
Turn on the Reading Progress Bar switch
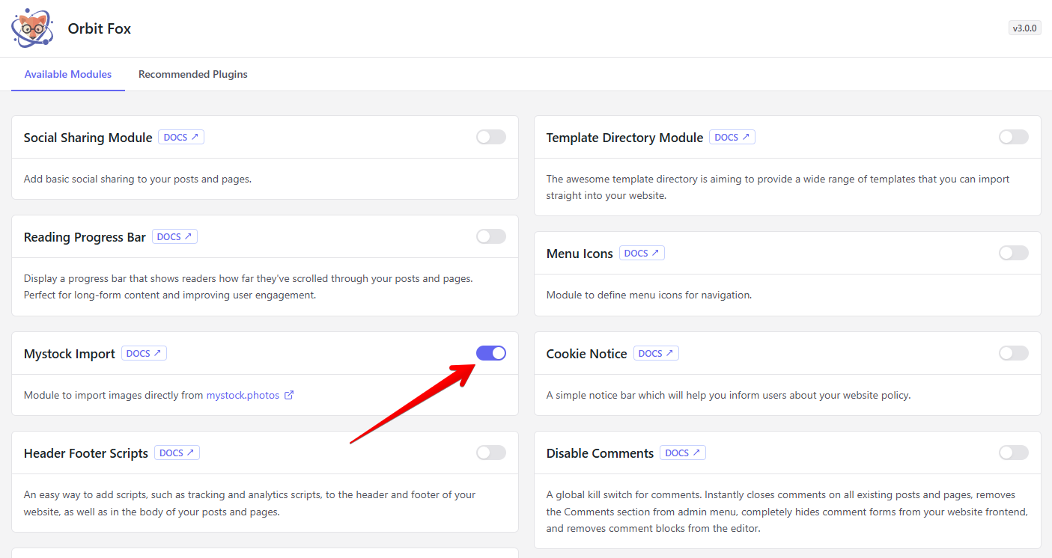point(491,236)
